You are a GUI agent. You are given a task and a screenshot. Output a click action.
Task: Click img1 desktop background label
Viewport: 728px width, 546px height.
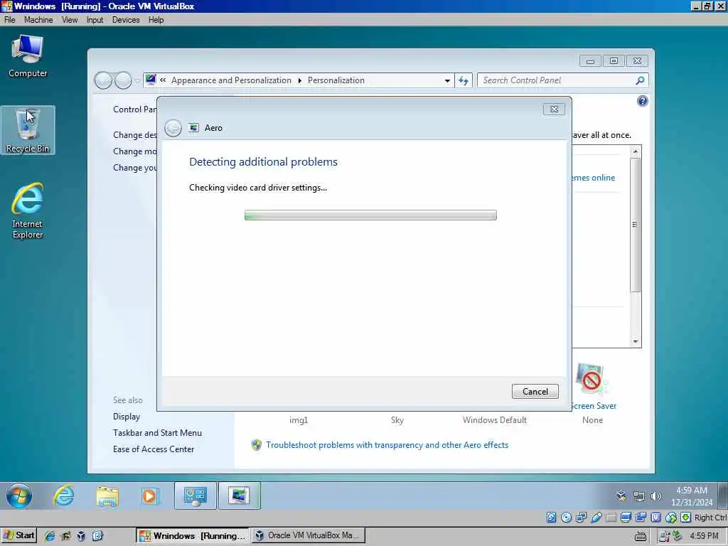(299, 419)
